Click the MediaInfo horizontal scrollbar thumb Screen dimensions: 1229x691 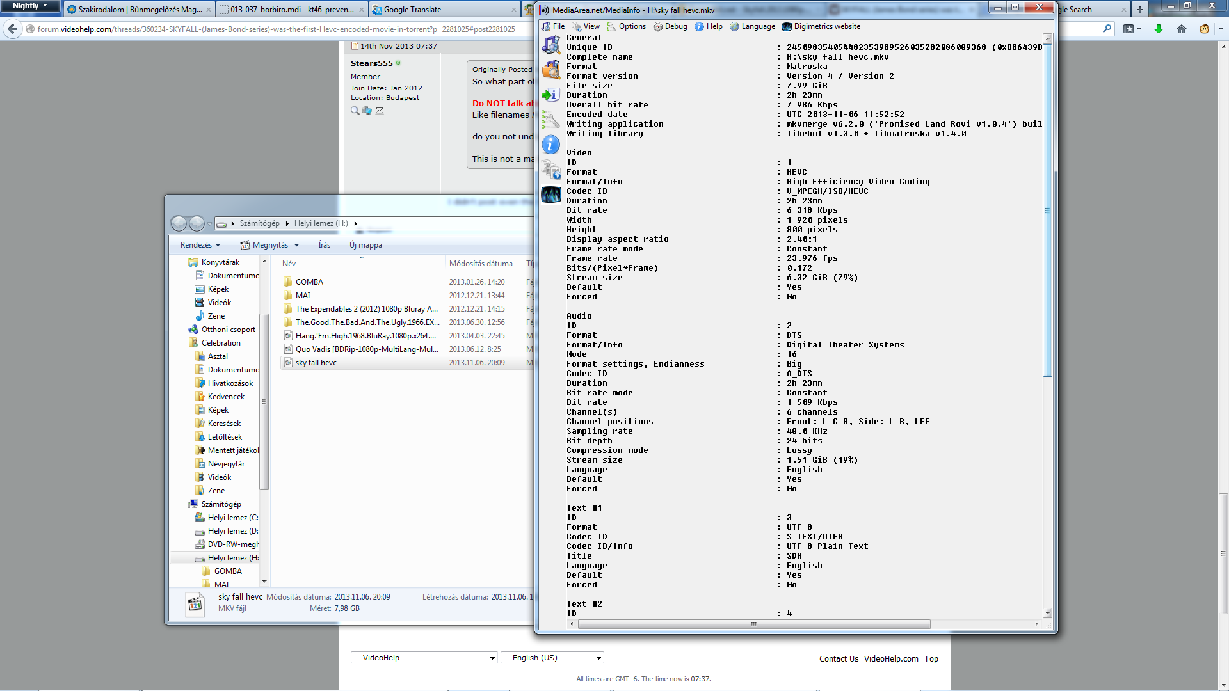(753, 624)
